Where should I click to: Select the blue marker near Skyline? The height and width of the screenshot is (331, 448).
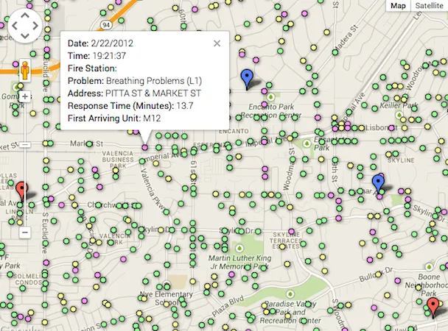[378, 184]
